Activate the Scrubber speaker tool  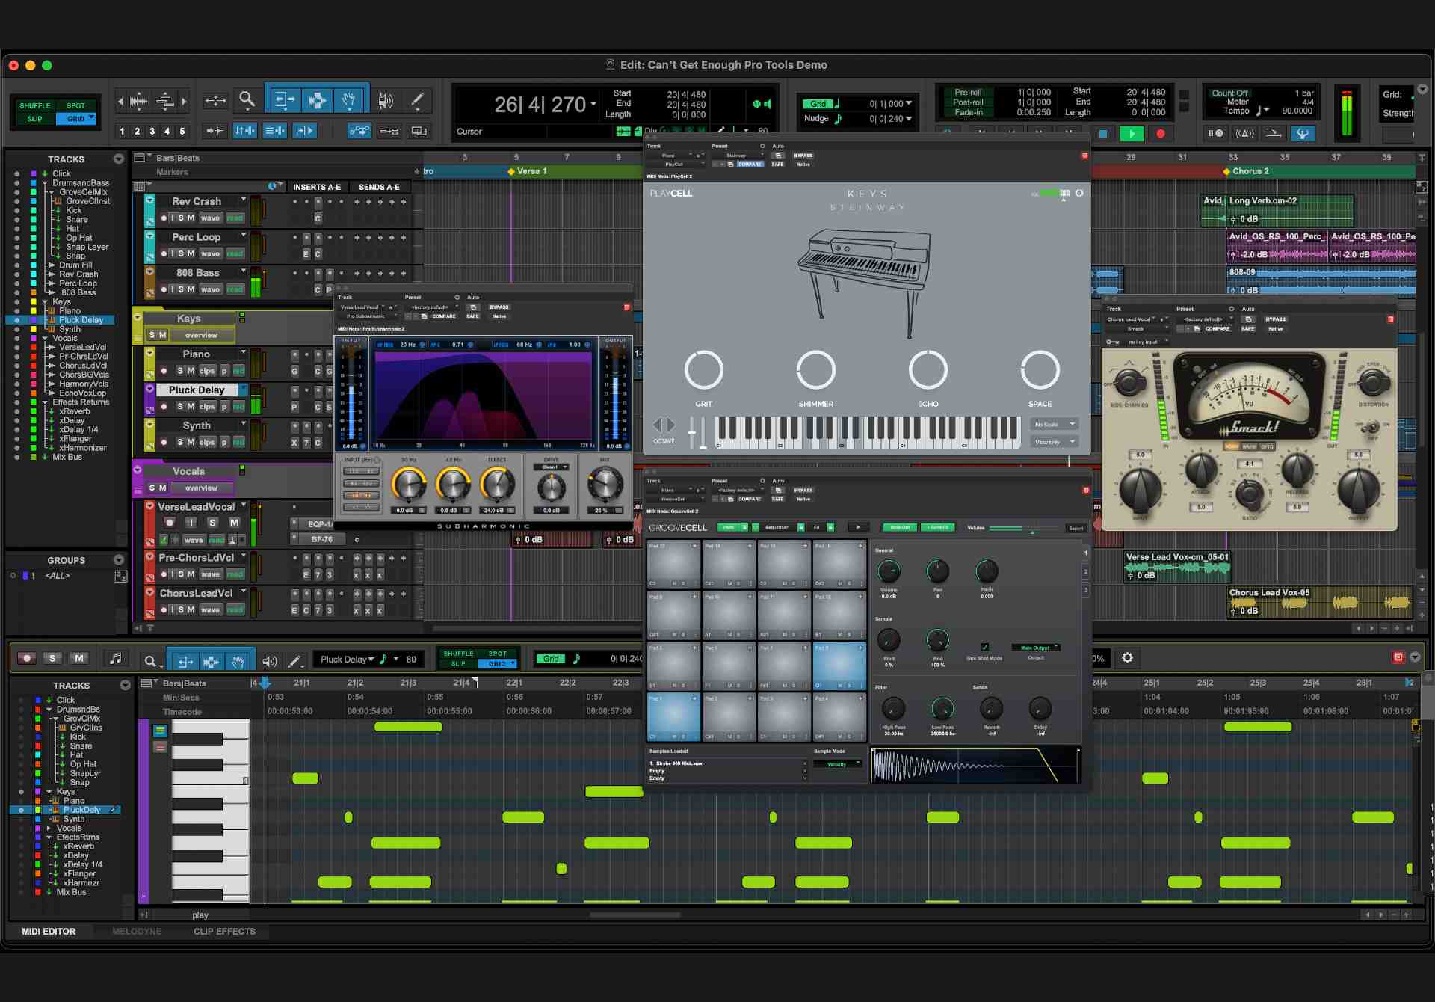tap(386, 100)
